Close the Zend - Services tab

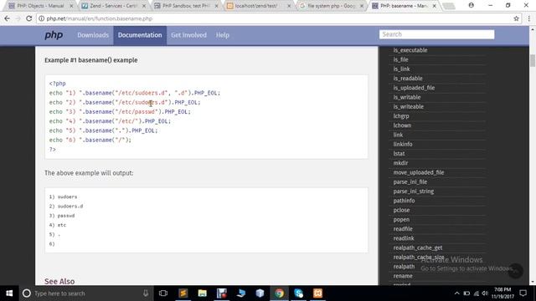[143, 6]
